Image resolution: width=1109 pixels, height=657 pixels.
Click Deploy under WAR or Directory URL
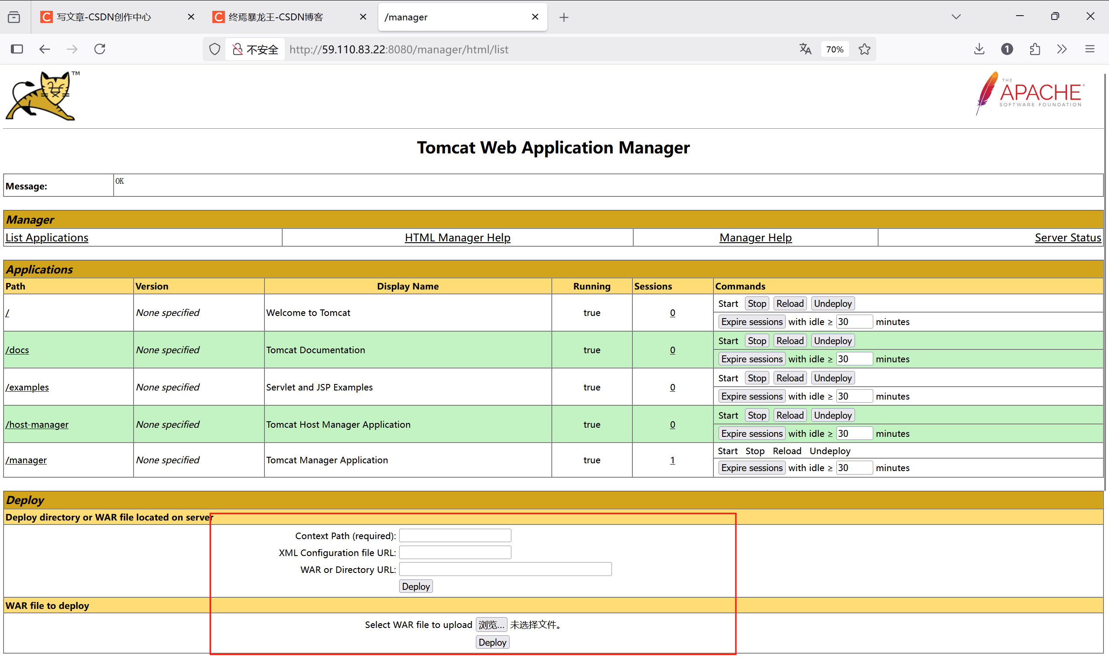tap(416, 587)
